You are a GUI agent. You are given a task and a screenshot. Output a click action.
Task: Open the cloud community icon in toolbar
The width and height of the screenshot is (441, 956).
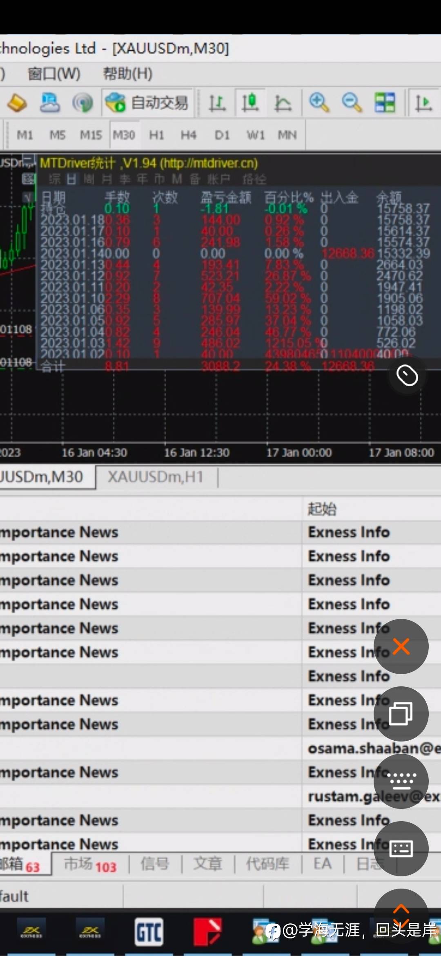pos(49,103)
